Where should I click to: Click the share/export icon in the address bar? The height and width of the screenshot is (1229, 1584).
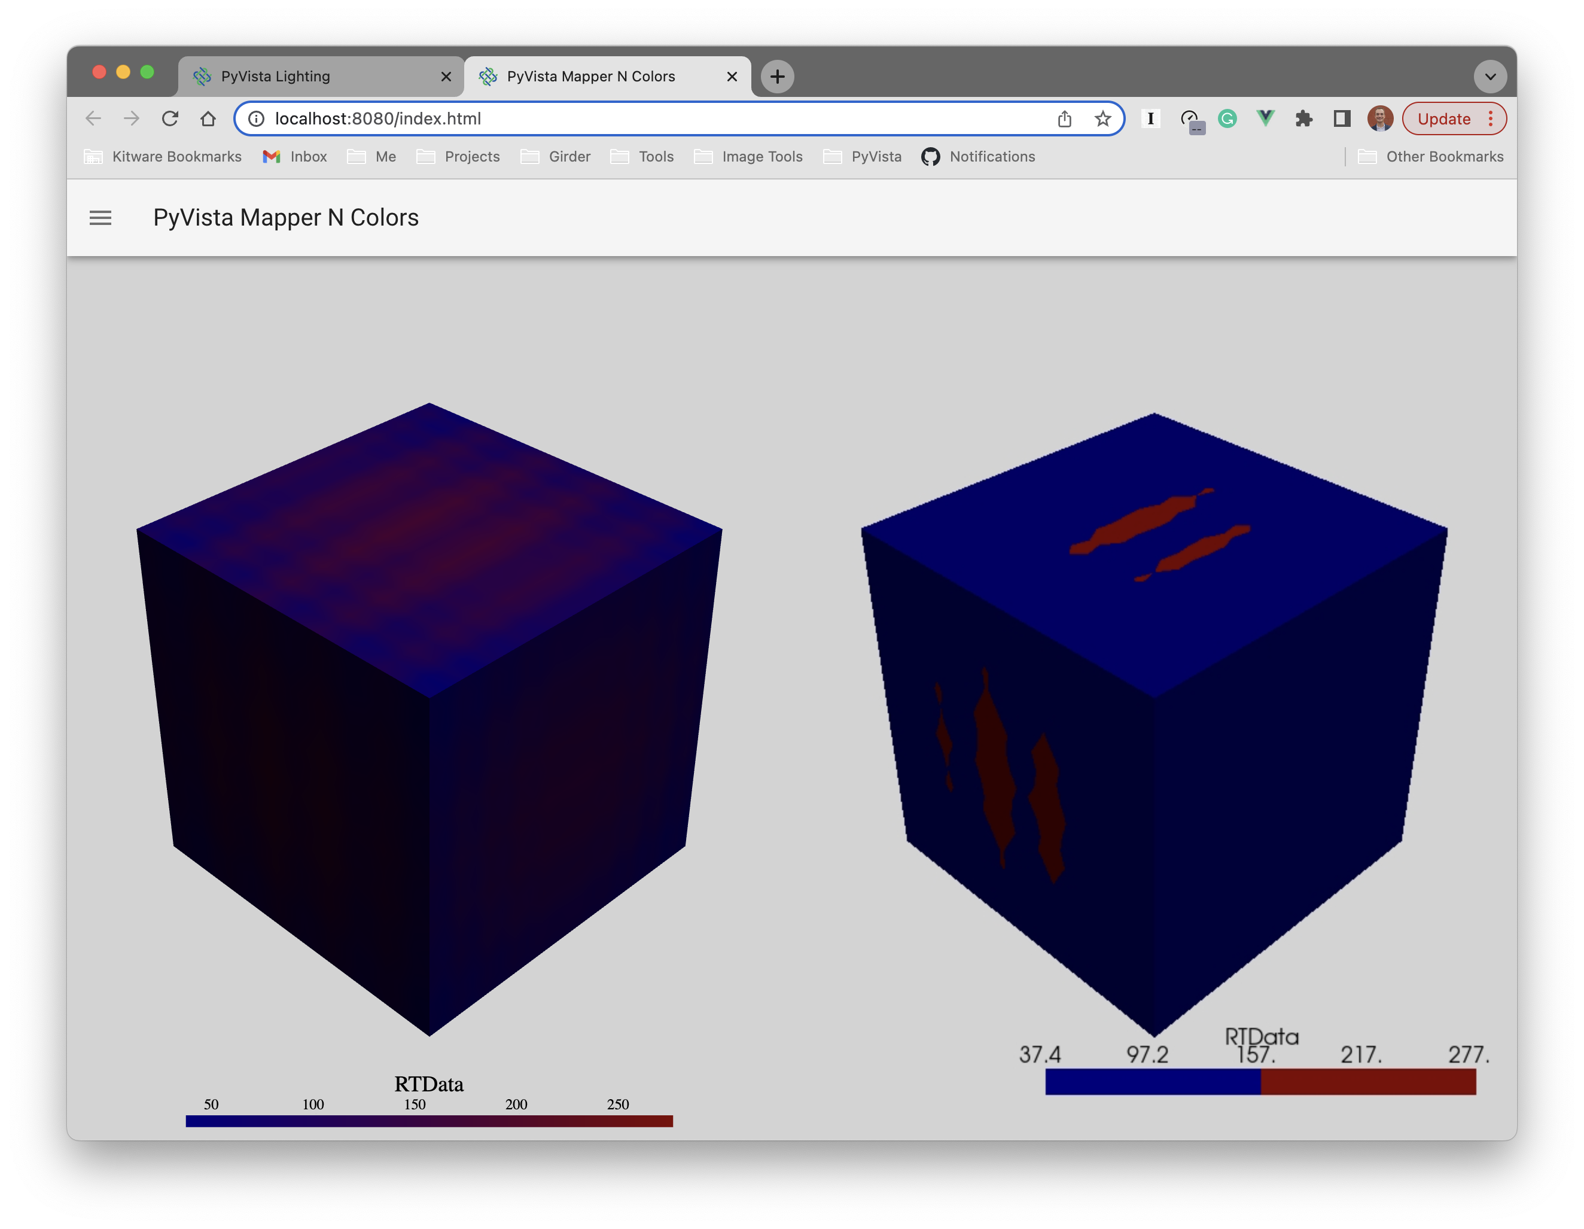tap(1065, 118)
